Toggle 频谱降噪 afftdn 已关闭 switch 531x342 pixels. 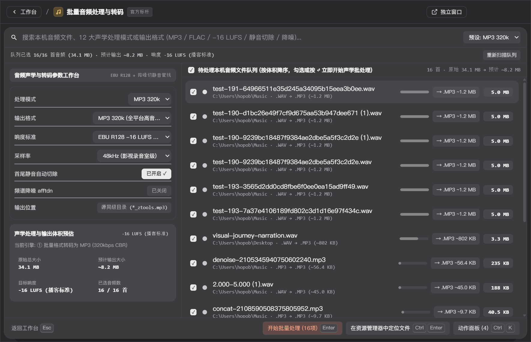pos(159,191)
